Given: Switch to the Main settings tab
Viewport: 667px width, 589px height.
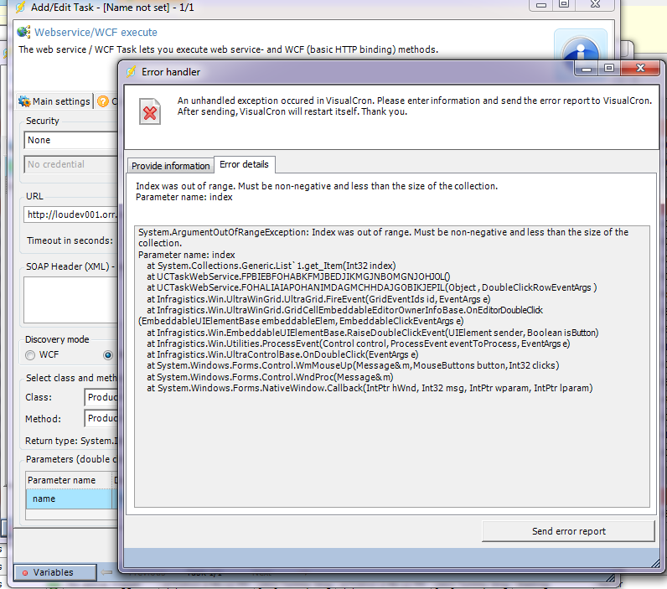Looking at the screenshot, I should point(54,101).
